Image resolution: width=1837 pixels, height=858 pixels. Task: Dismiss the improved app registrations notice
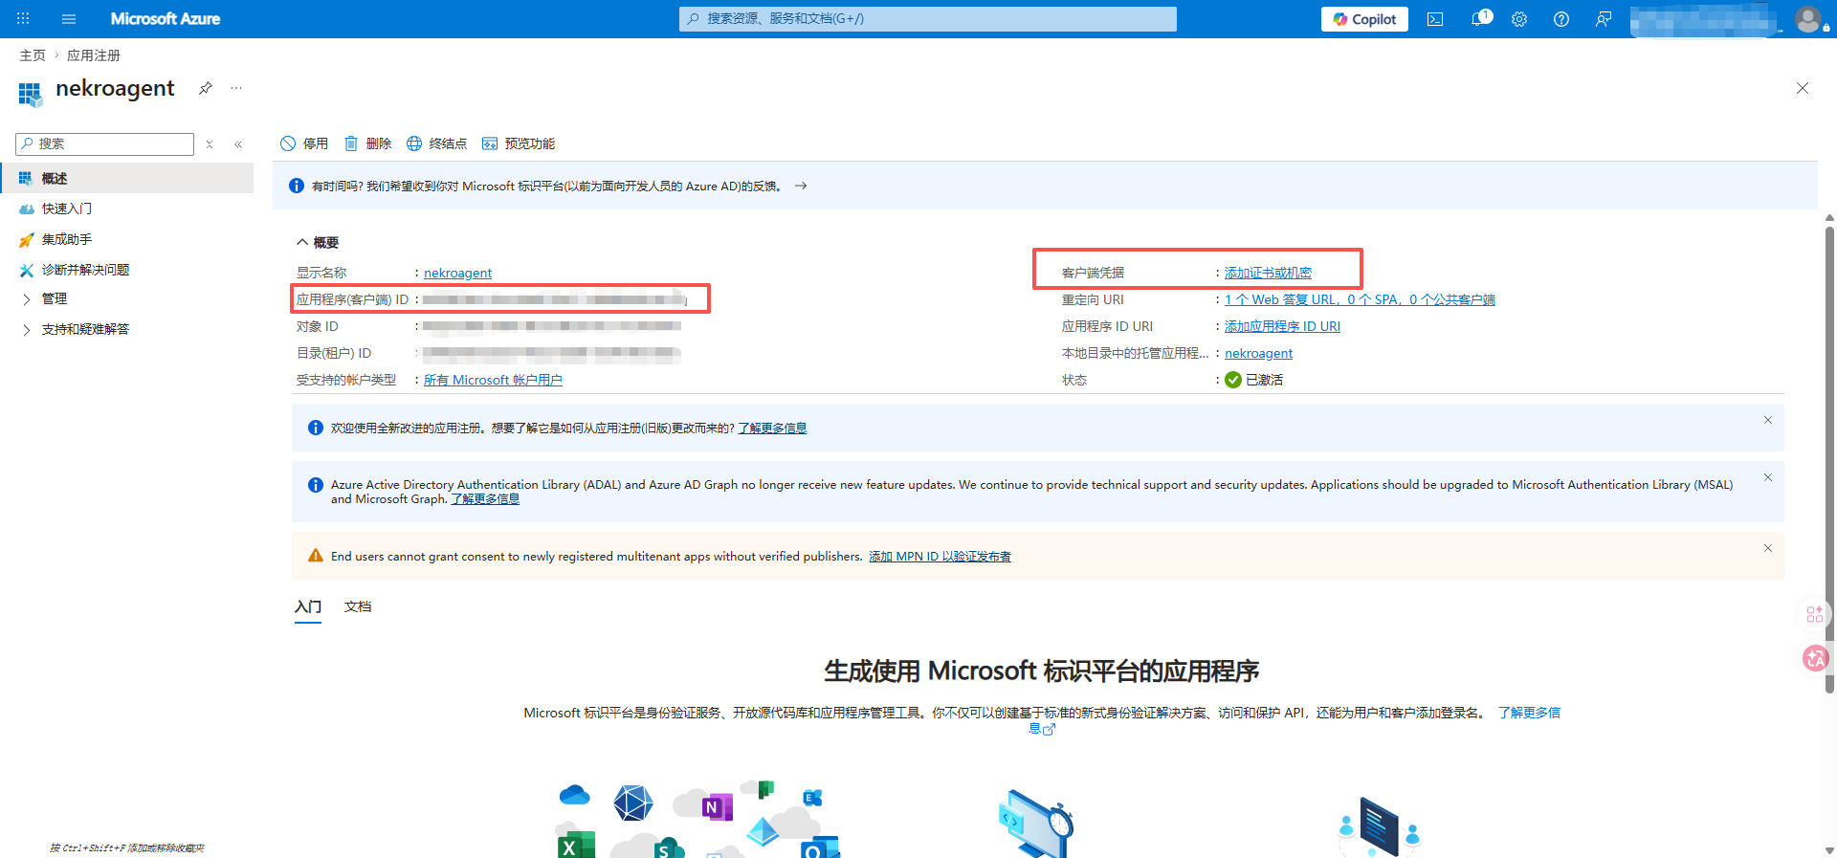click(1768, 420)
